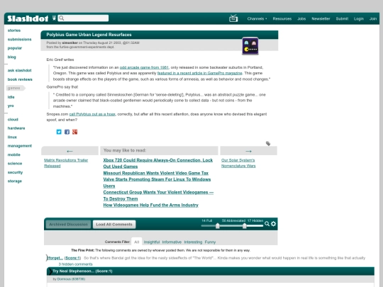Filter comments by Interesting
Image resolution: width=383 pixels, height=287 pixels.
pos(193,242)
